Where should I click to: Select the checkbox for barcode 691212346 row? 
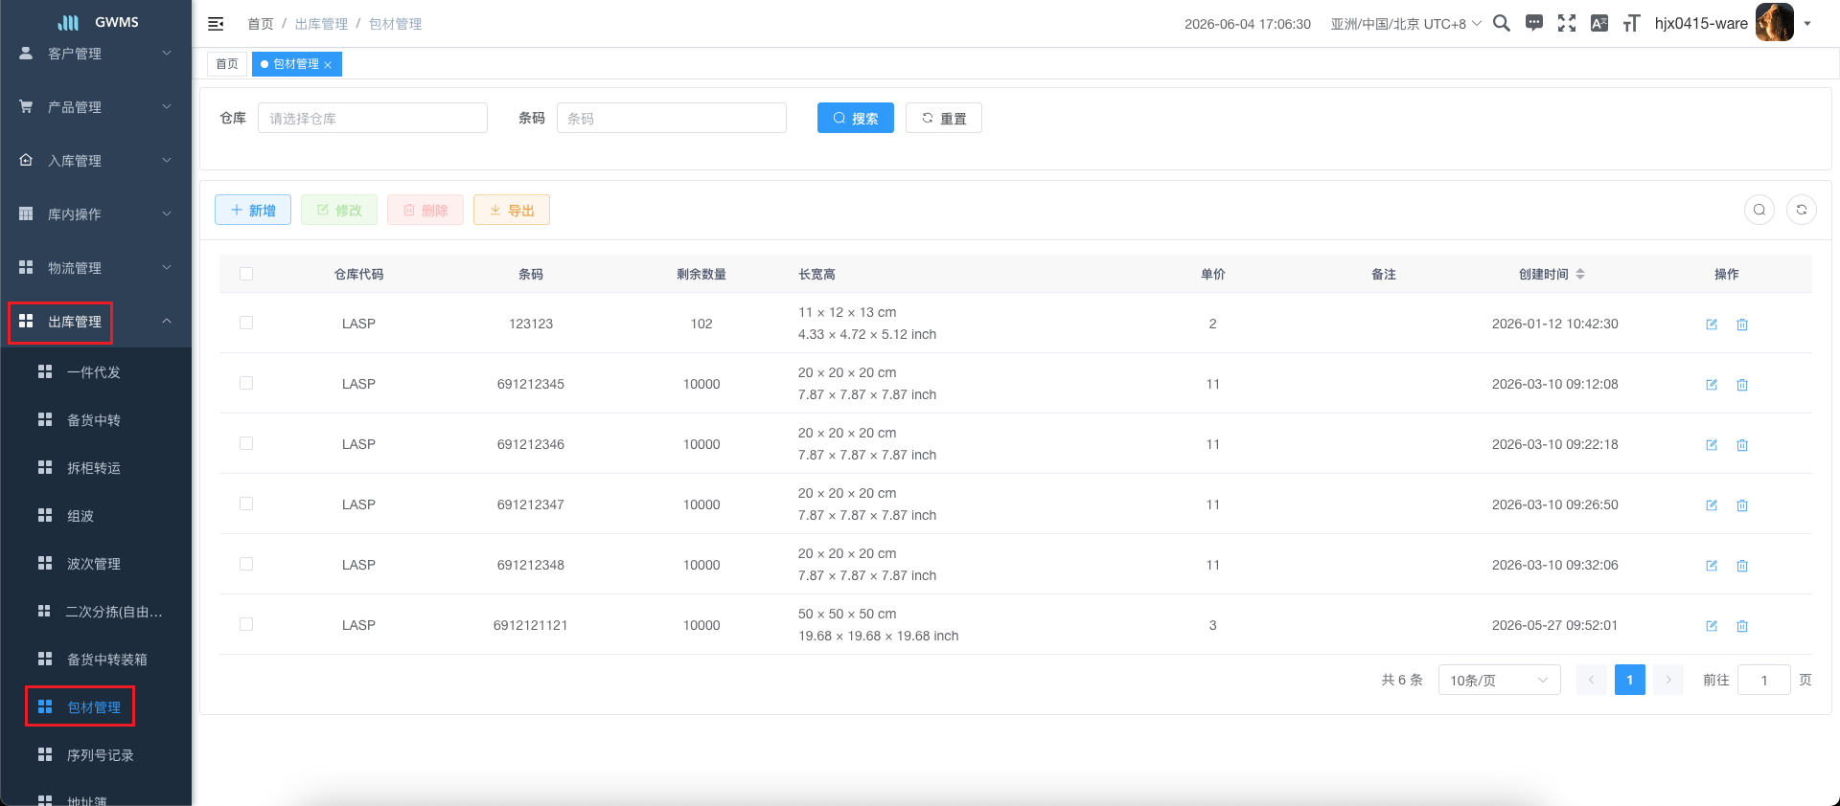click(246, 443)
